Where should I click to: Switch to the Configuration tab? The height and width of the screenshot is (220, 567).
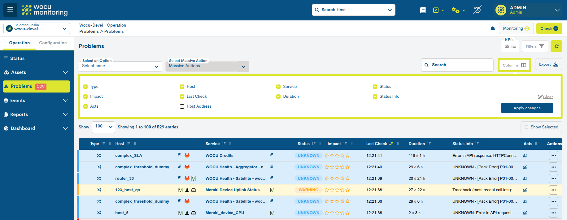coord(53,43)
